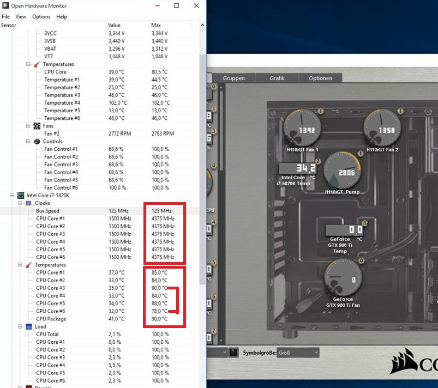This screenshot has width=438, height=388.
Task: Select CPU Core #6 clock row
Action: [x=99, y=257]
